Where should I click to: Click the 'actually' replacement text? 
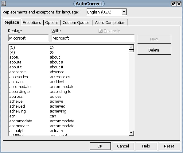click(56, 131)
